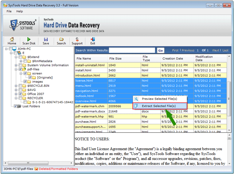Collapse the E drive node
Screen dimensions: 234x174
click(11, 53)
